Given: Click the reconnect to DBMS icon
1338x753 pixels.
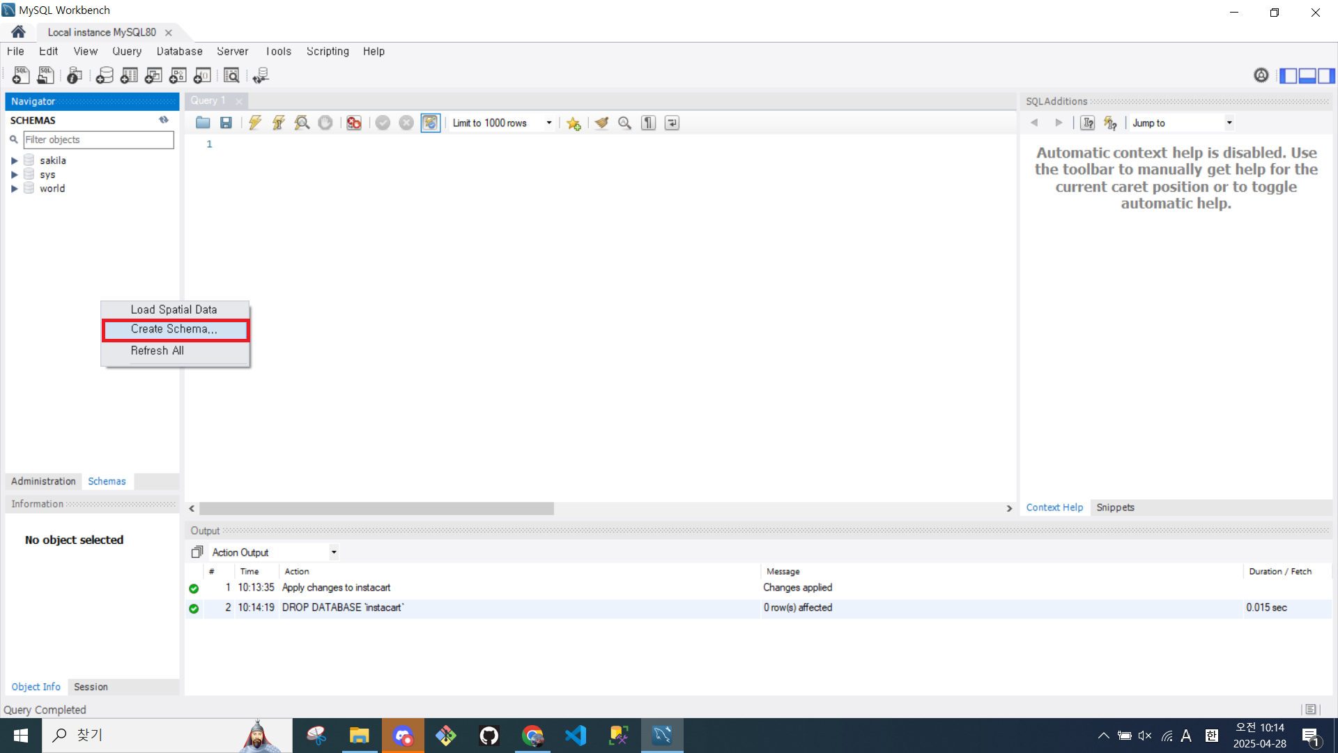Looking at the screenshot, I should [261, 75].
